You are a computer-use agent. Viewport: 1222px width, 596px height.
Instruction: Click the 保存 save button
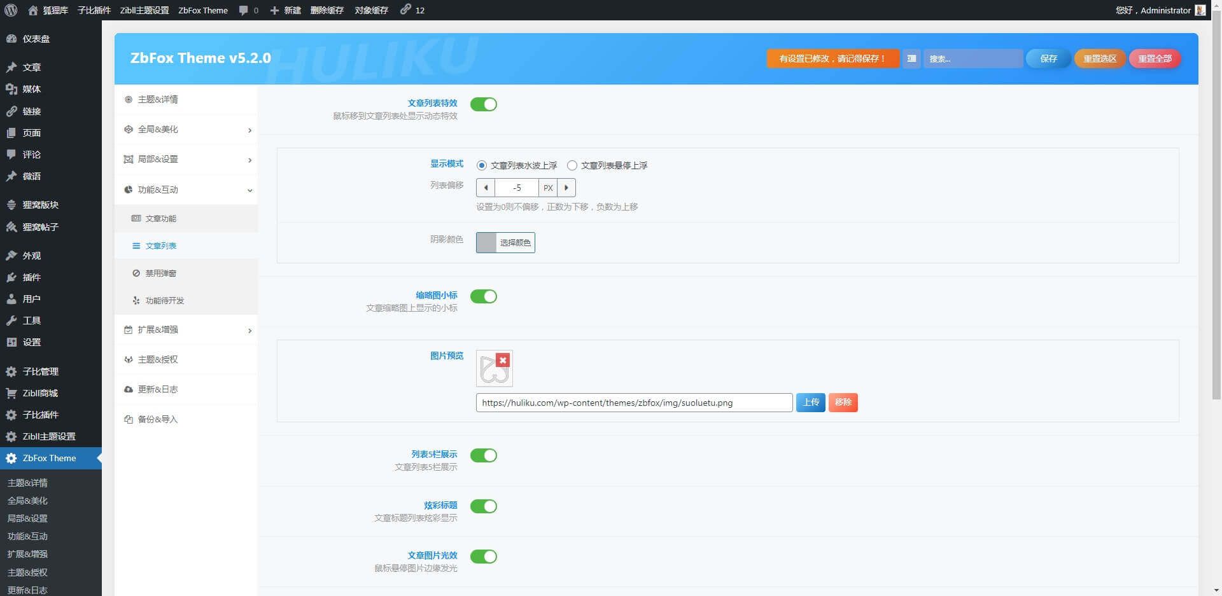[x=1048, y=59]
